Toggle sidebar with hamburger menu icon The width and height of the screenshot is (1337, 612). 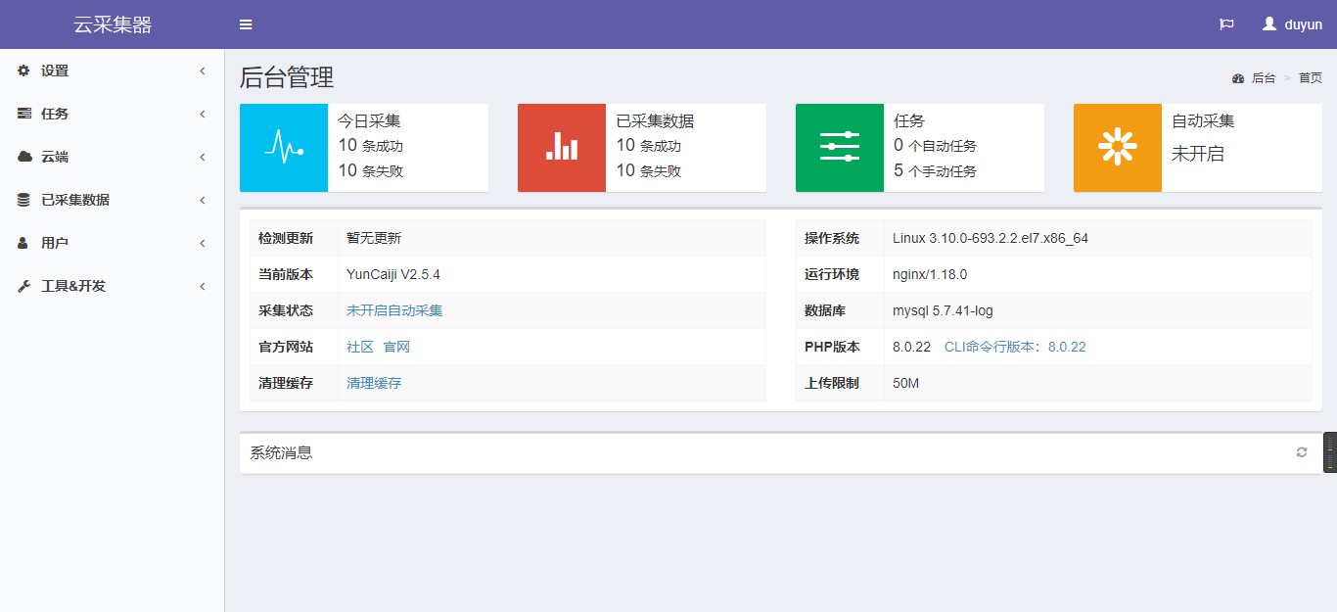point(246,24)
